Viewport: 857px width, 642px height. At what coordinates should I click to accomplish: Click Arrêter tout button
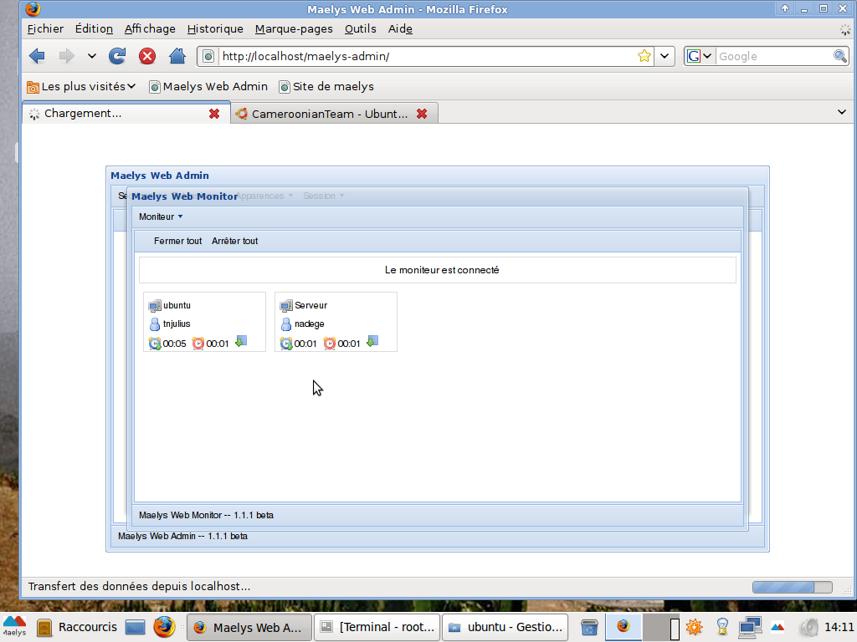[x=234, y=241]
